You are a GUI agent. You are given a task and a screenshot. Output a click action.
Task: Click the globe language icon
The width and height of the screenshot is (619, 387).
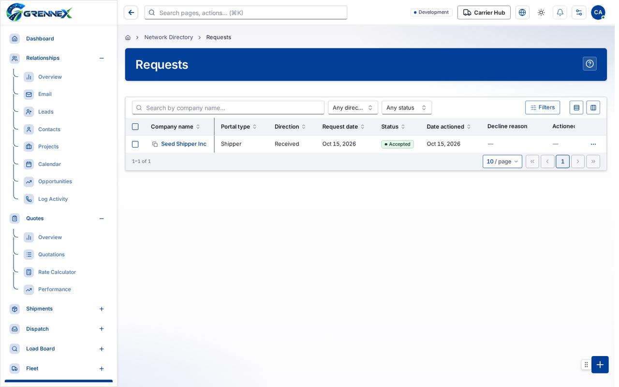click(522, 13)
